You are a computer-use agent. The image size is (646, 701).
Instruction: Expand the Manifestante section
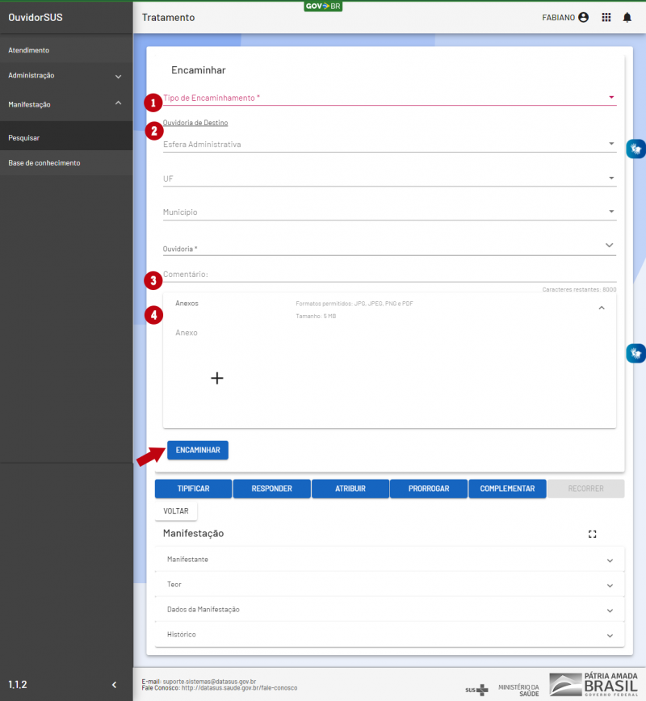389,560
